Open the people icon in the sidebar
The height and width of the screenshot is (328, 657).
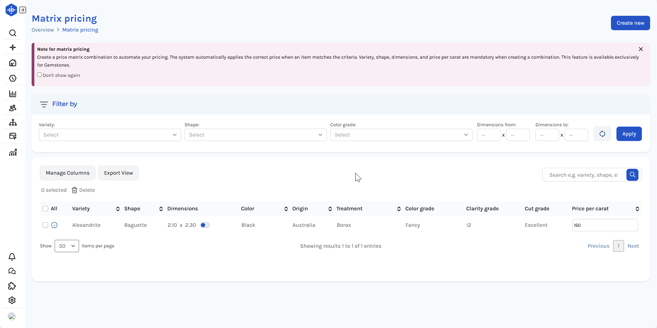(13, 108)
